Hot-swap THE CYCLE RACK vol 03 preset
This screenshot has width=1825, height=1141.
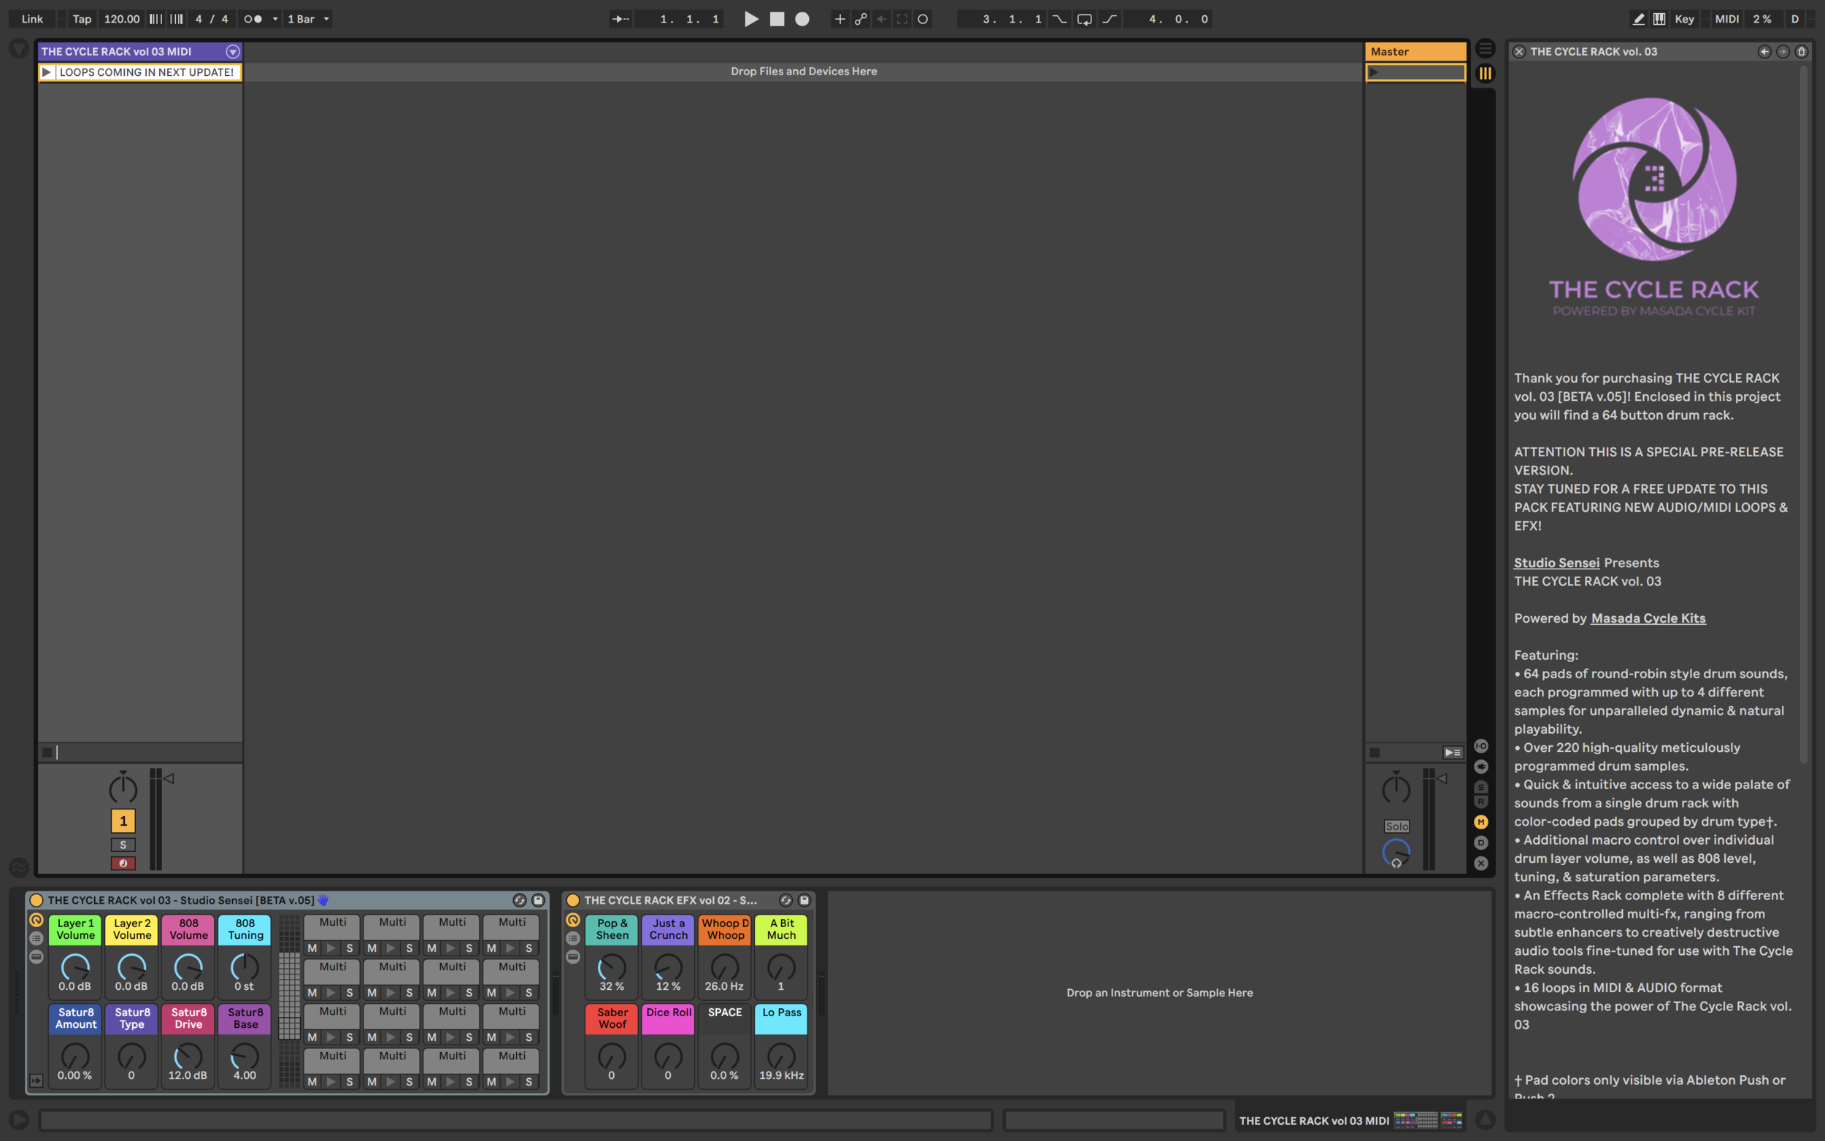pyautogui.click(x=519, y=900)
